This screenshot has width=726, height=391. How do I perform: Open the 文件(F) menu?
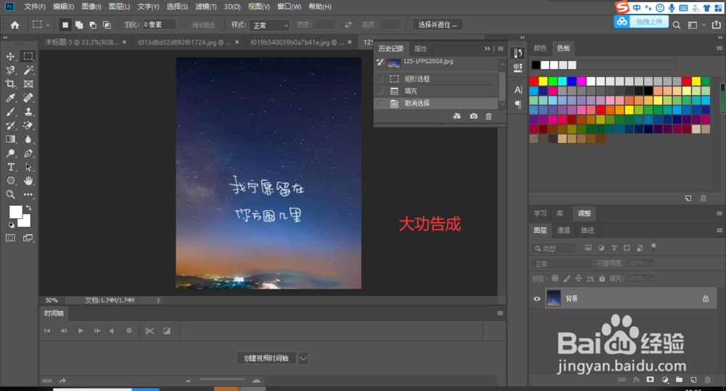35,7
